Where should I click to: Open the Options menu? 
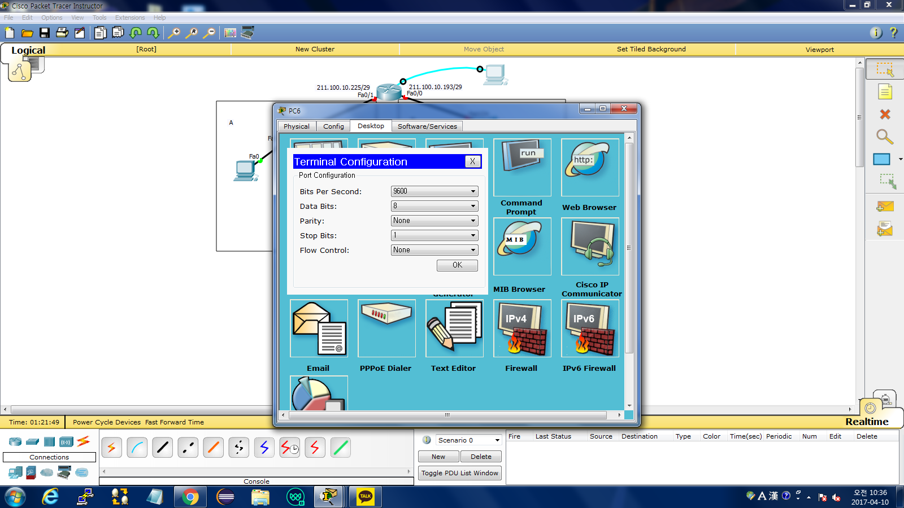pyautogui.click(x=52, y=17)
